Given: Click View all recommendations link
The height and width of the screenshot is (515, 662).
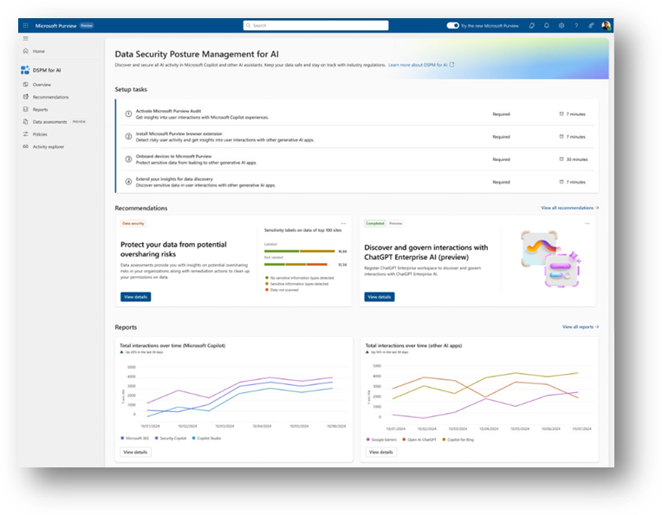Looking at the screenshot, I should 569,208.
